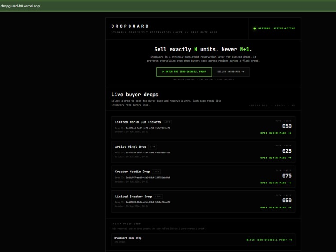This screenshot has width=336, height=252.
Task: Click the Network: Active-Active status label
Action: pyautogui.click(x=276, y=28)
